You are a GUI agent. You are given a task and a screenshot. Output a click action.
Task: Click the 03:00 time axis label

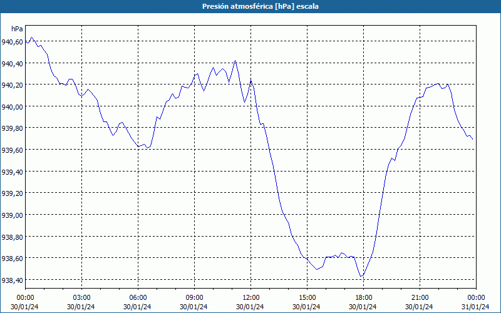tap(81, 298)
